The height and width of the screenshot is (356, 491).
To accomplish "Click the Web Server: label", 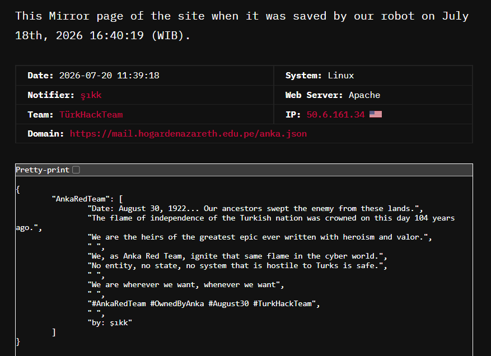I will [314, 95].
